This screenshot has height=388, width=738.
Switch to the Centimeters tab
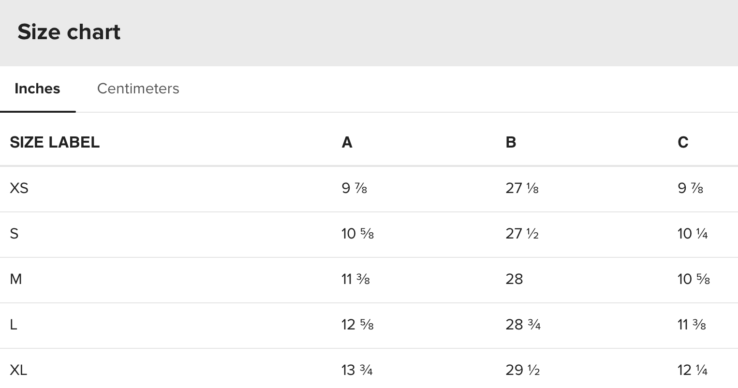[138, 89]
